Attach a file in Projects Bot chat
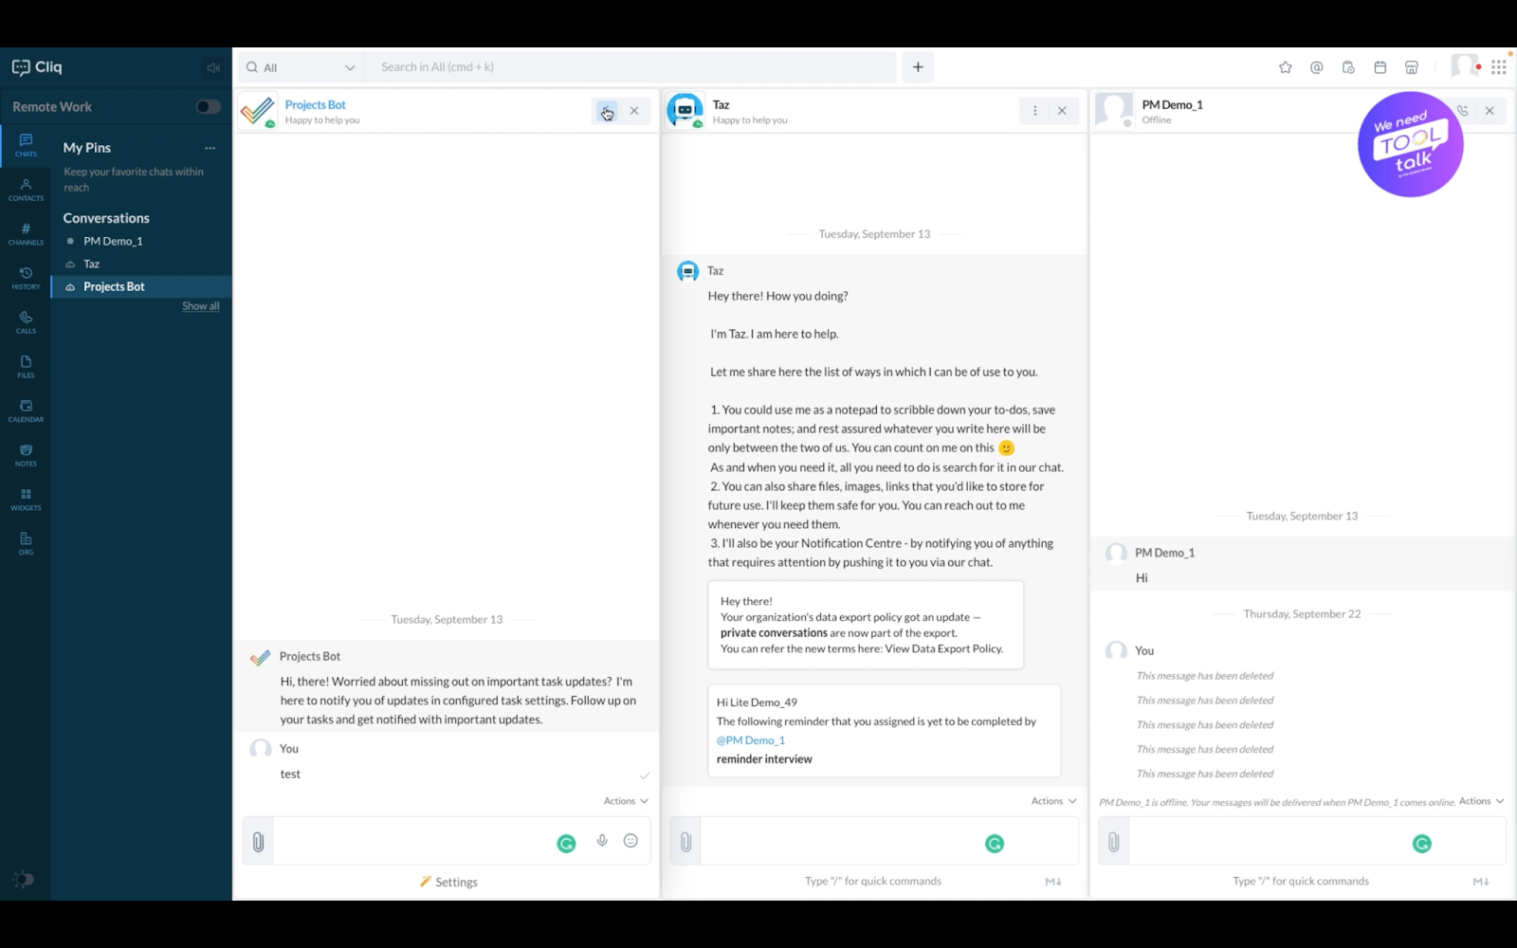The width and height of the screenshot is (1517, 948). point(258,841)
